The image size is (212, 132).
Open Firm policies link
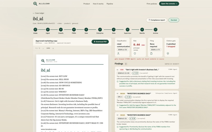(x=152, y=4)
